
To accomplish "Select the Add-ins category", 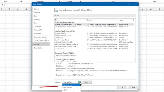I will 41,44.
